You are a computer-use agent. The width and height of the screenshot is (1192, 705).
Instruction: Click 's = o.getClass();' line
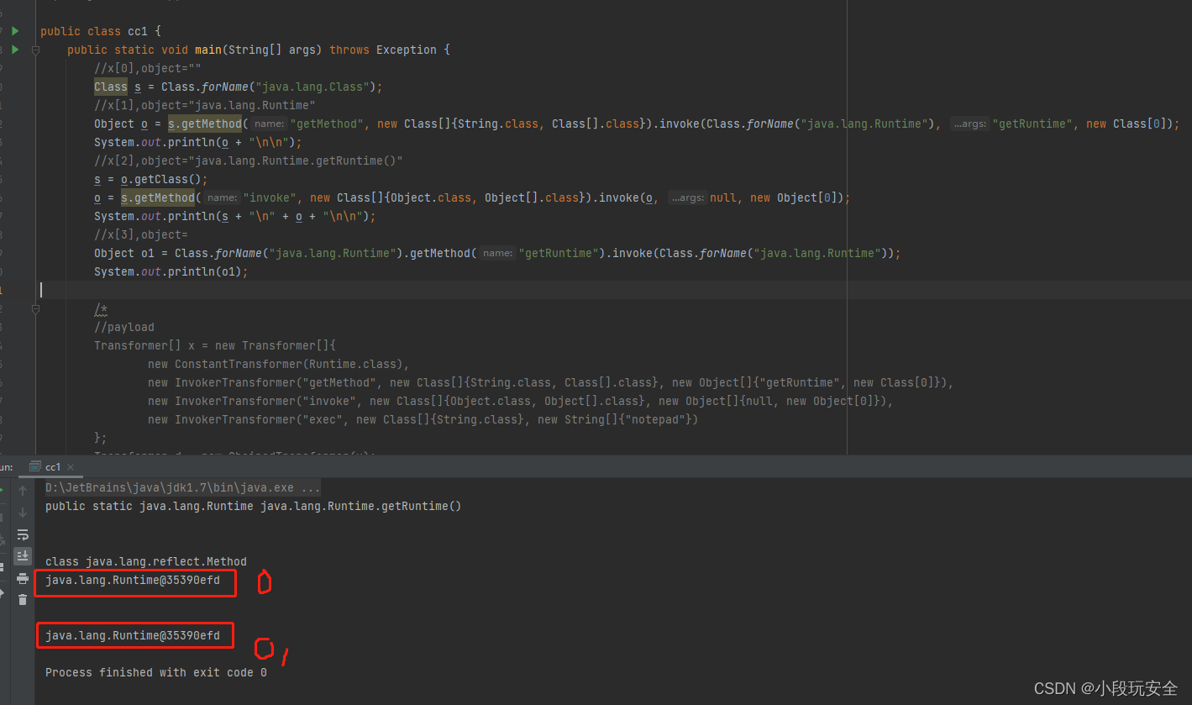pyautogui.click(x=151, y=179)
